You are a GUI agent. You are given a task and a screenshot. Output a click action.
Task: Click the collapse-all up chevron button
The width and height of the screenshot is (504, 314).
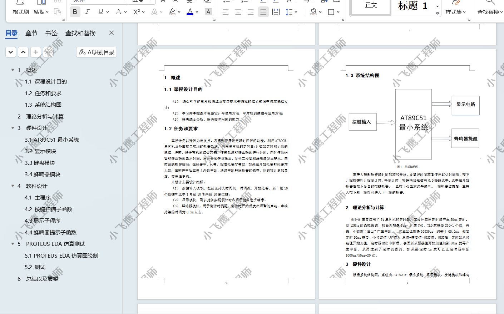pyautogui.click(x=23, y=52)
